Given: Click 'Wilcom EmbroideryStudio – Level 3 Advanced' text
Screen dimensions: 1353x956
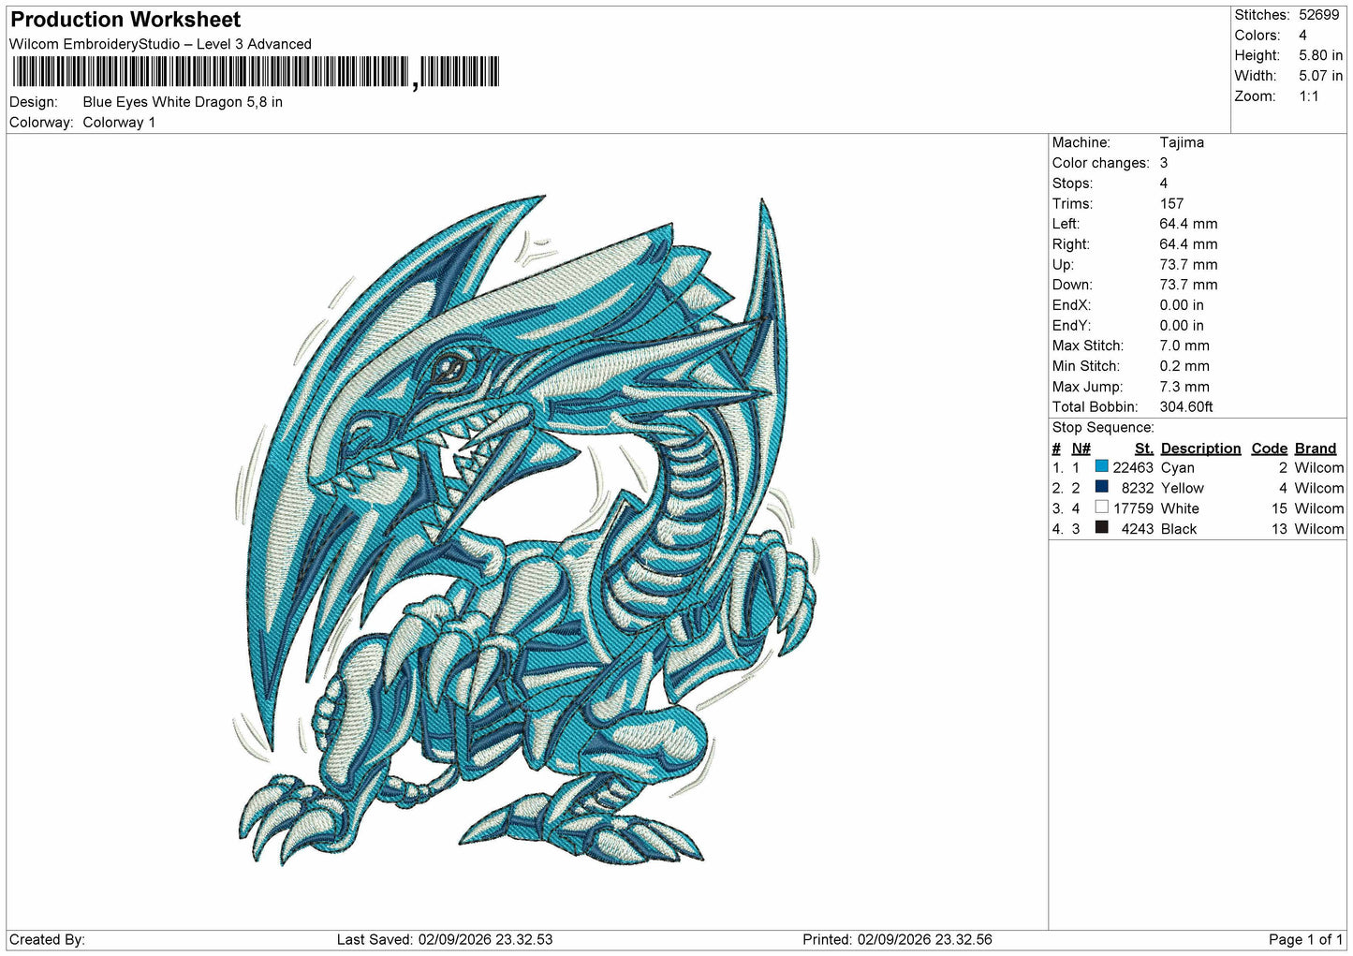Looking at the screenshot, I should (160, 44).
